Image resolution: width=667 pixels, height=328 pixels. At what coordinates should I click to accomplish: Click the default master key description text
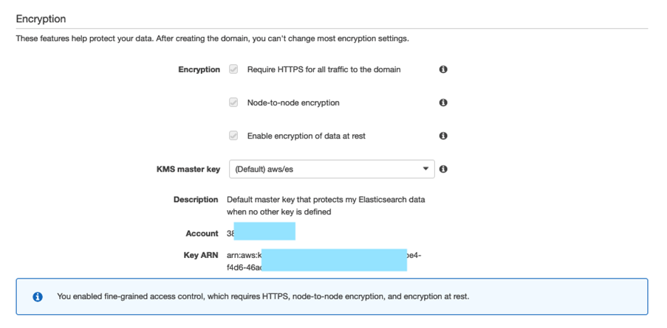point(325,206)
